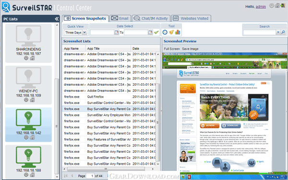Click the Full Screen preview button
The width and height of the screenshot is (288, 180).
pos(172,49)
